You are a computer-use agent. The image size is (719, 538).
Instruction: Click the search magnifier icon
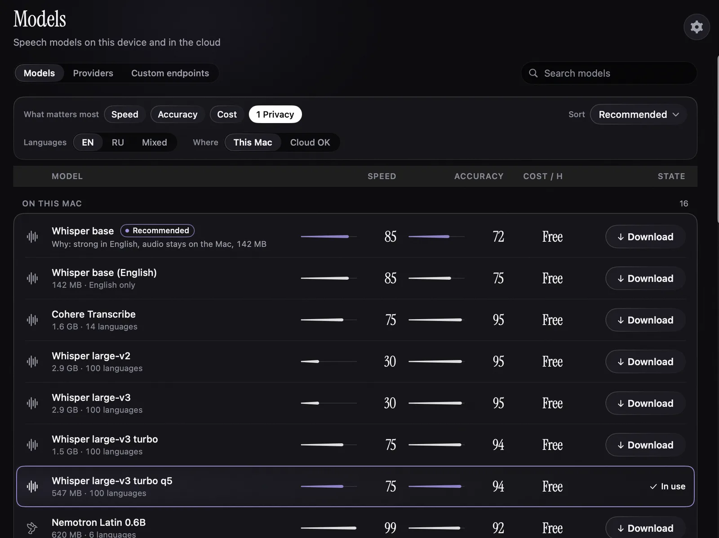coord(533,73)
